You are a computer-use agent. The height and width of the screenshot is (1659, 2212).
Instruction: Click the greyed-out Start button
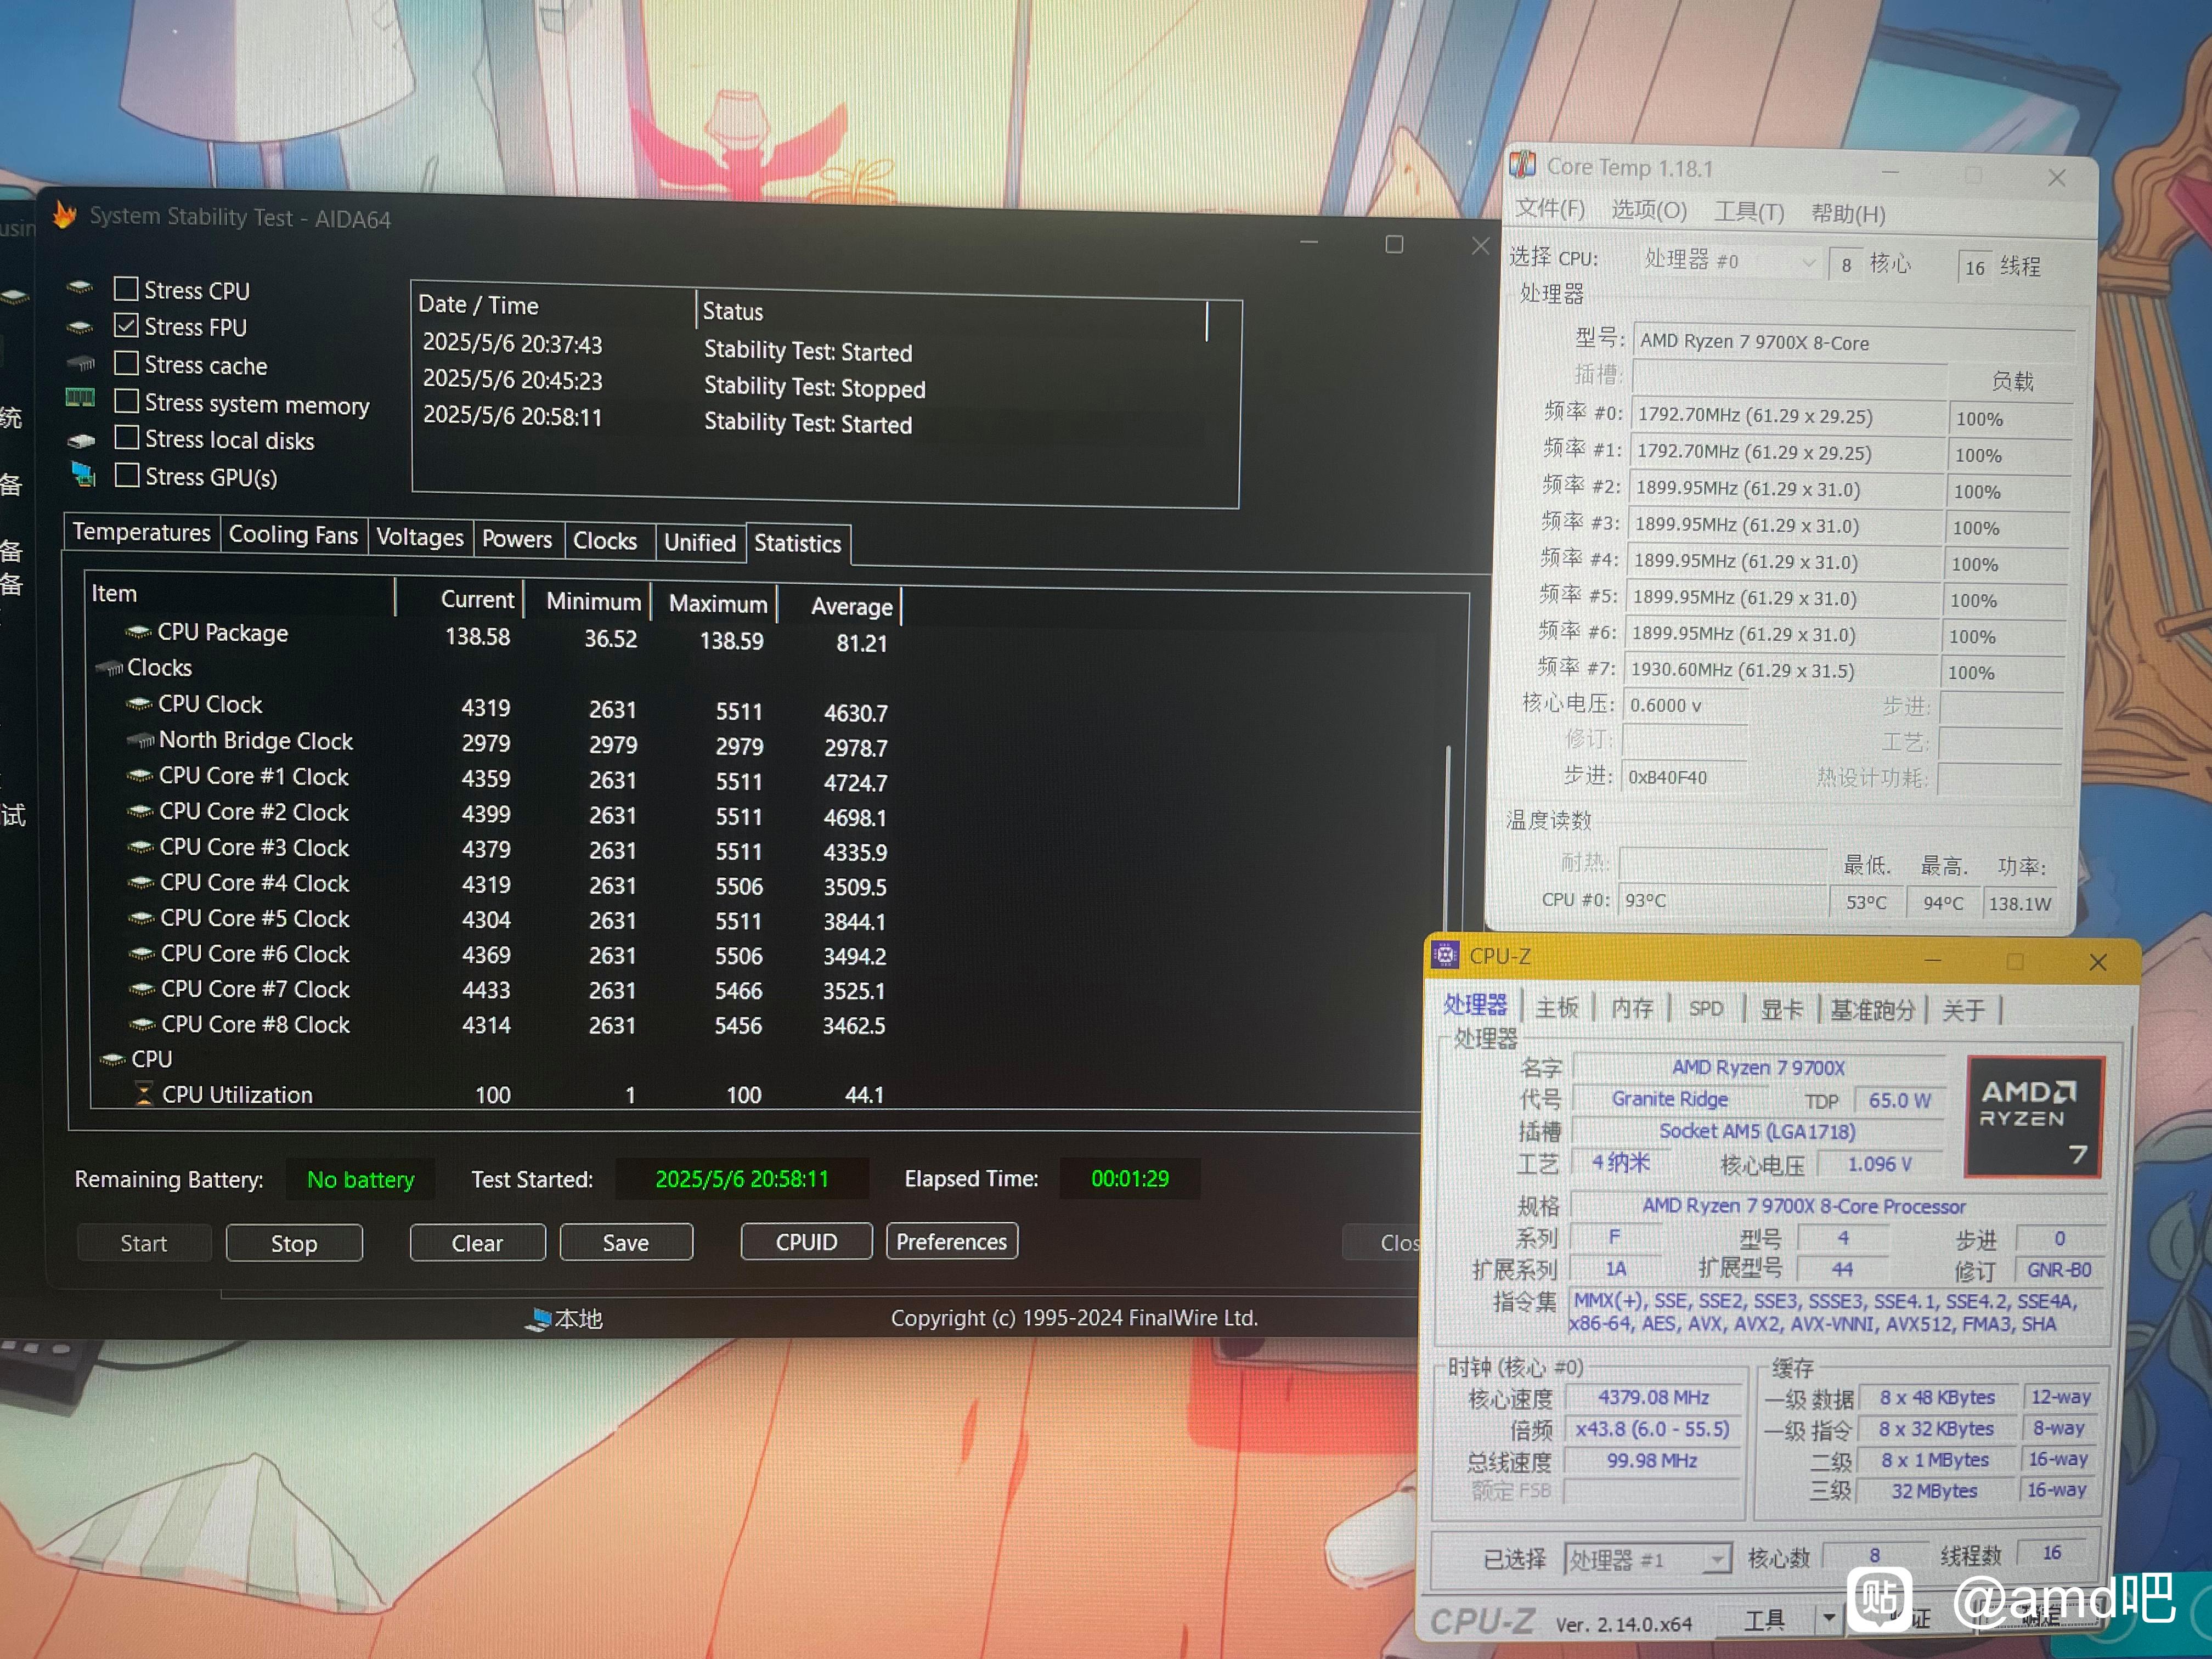(144, 1243)
